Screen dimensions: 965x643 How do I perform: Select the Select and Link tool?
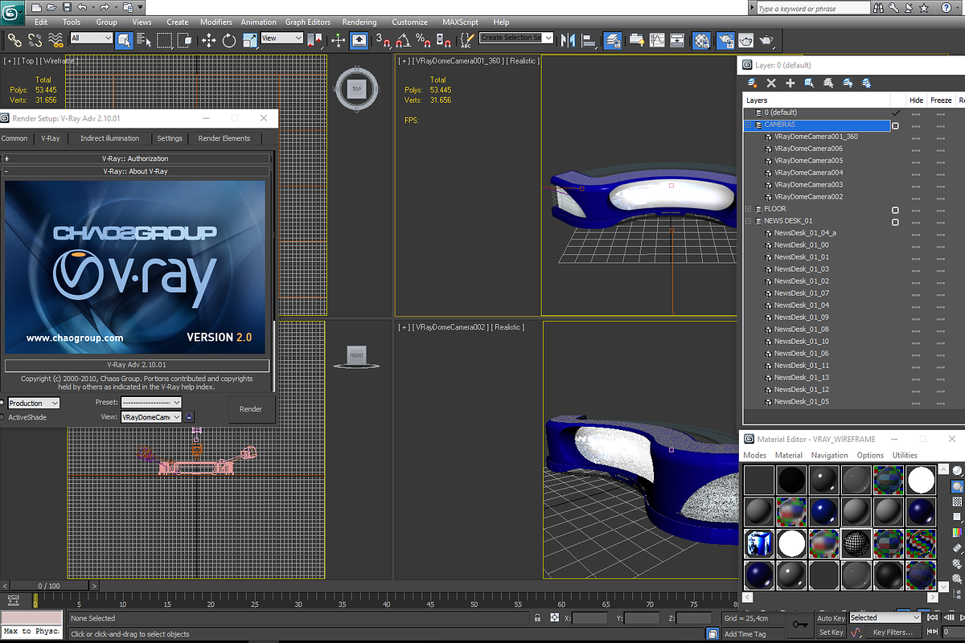[14, 39]
